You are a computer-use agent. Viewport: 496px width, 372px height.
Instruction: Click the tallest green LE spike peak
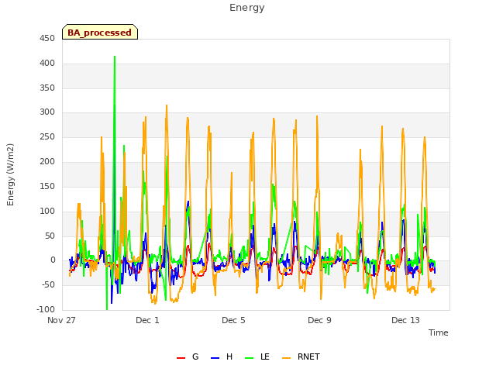pos(115,57)
